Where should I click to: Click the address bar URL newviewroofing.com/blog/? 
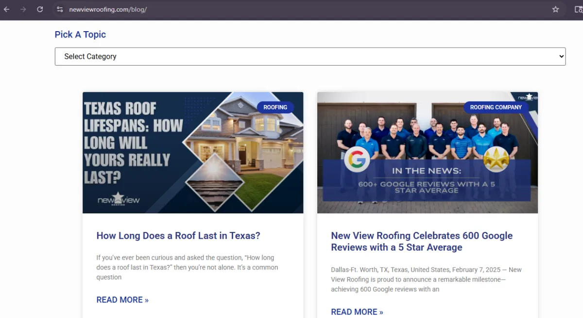click(108, 9)
